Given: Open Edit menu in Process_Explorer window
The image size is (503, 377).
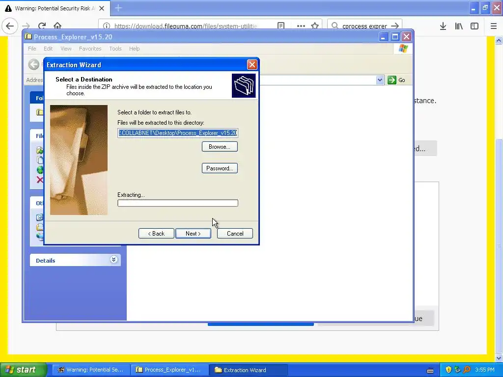Looking at the screenshot, I should coord(48,49).
